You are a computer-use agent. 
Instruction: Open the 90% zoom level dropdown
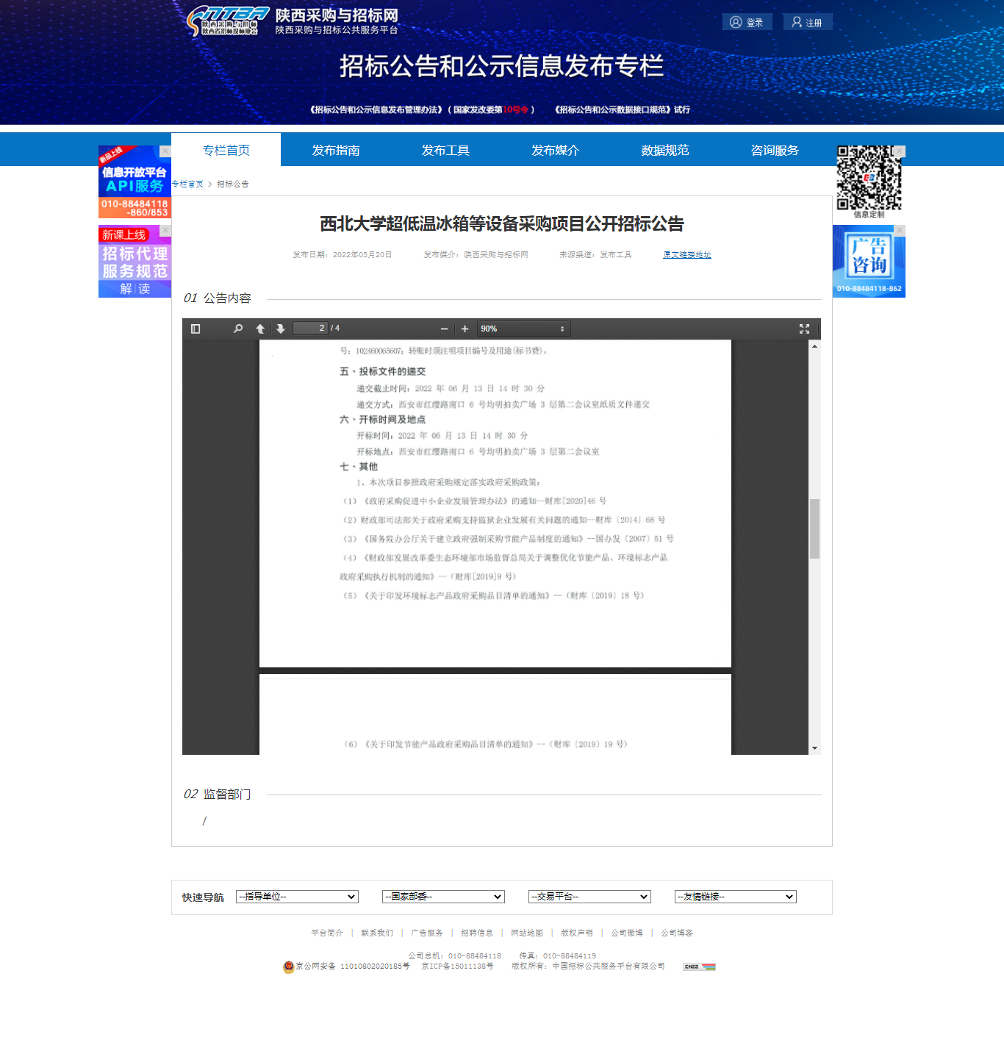(x=523, y=329)
